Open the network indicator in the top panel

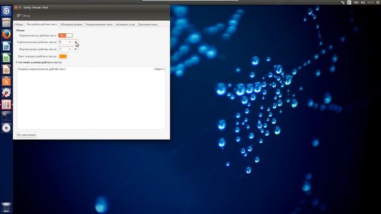tap(343, 2)
